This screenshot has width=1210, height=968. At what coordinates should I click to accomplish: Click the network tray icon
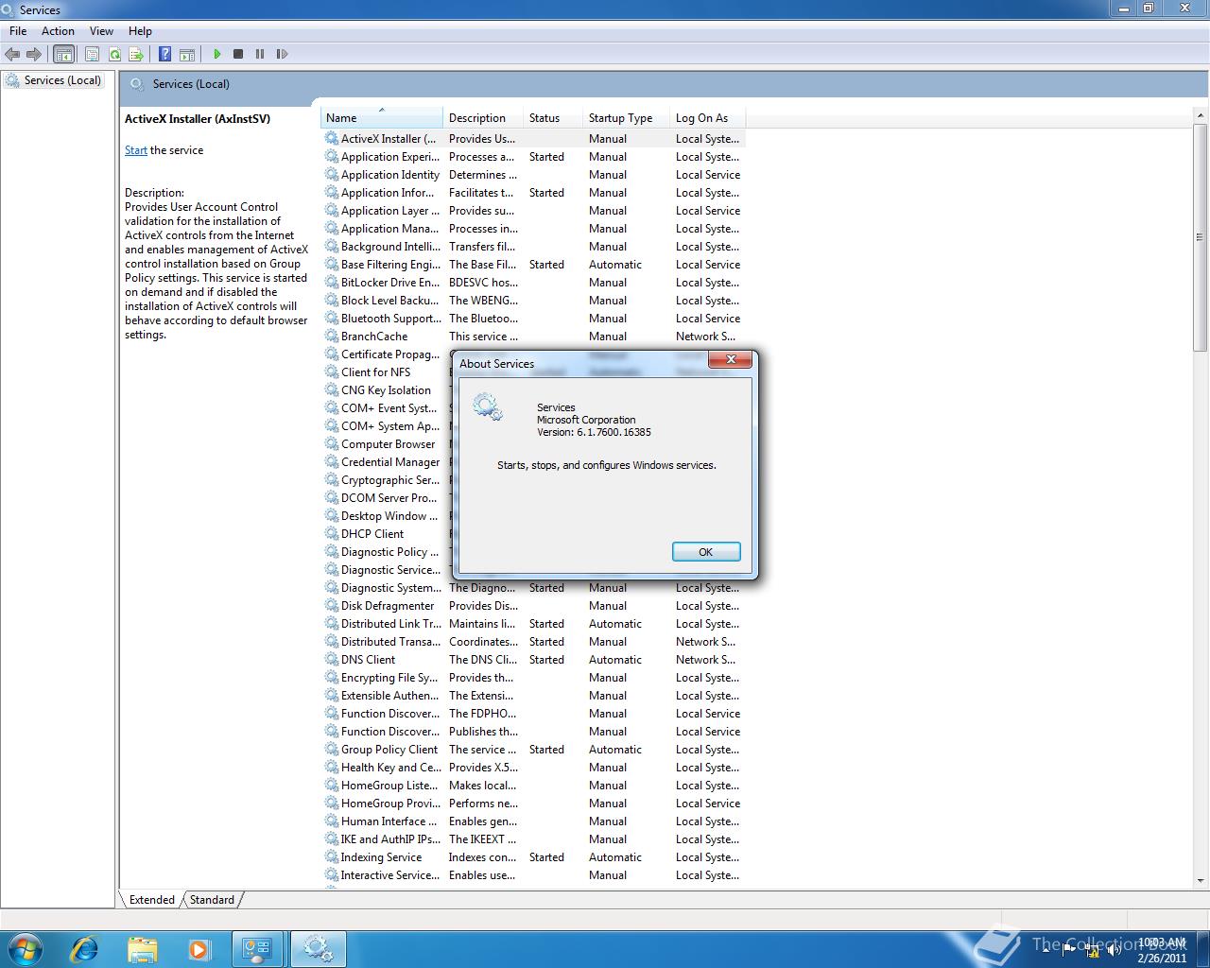click(1093, 949)
